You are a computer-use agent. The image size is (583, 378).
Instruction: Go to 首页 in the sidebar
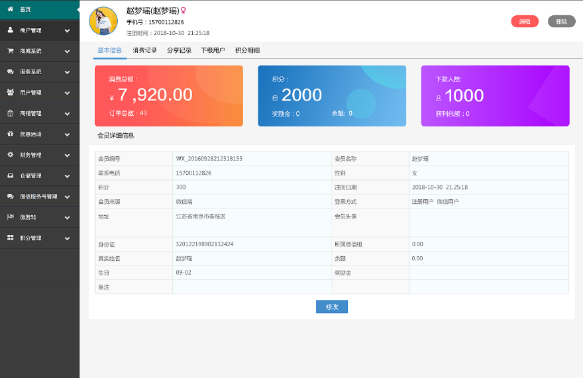point(25,9)
